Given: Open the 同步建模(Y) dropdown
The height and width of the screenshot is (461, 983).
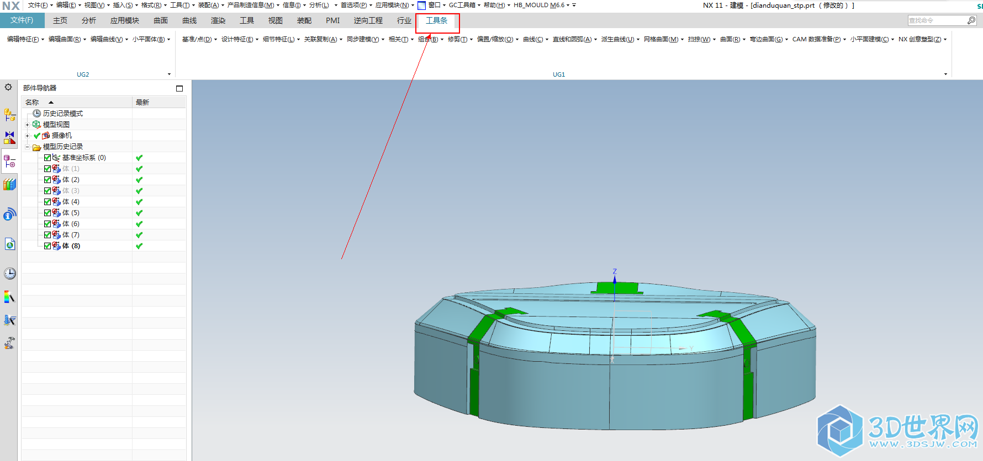Looking at the screenshot, I should coord(366,39).
